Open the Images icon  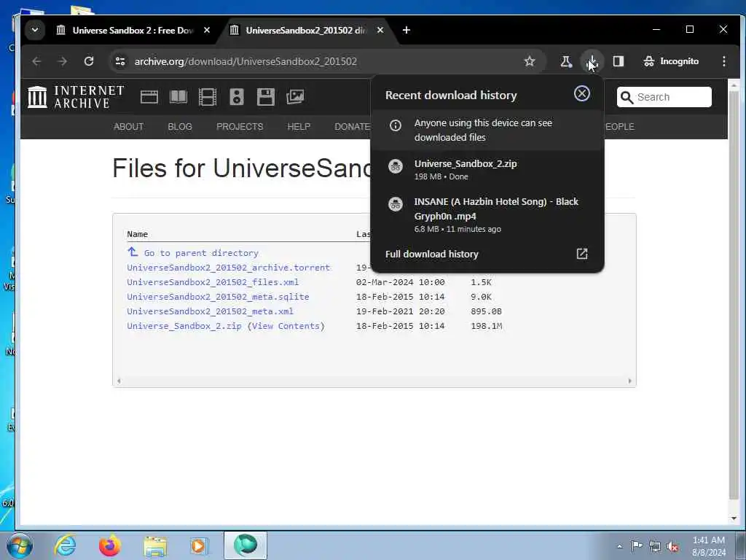click(295, 97)
